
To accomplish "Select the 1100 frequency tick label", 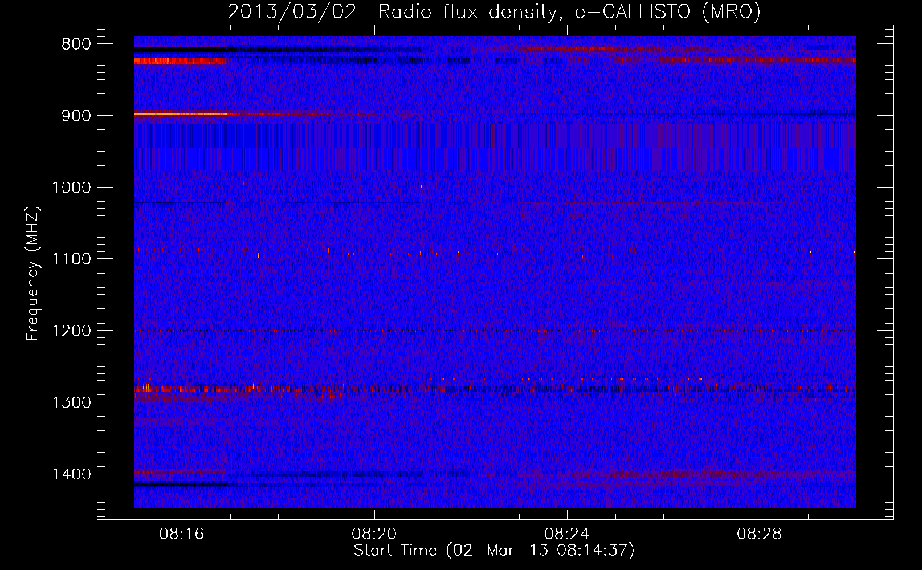I will click(71, 259).
